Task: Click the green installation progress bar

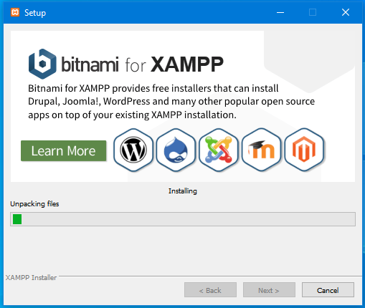Action: tap(183, 219)
